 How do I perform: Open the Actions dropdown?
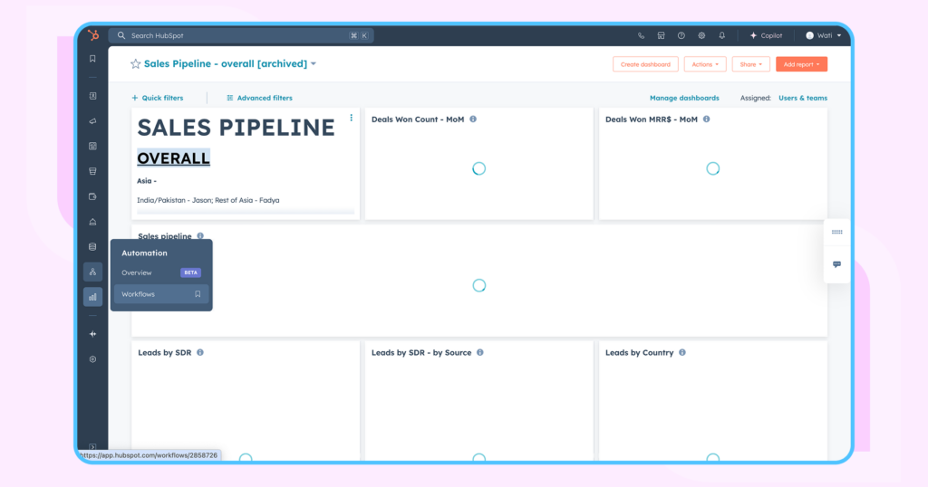(x=705, y=64)
